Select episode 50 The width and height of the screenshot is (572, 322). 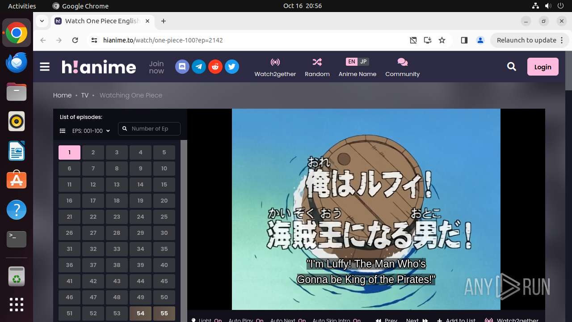pyautogui.click(x=164, y=297)
